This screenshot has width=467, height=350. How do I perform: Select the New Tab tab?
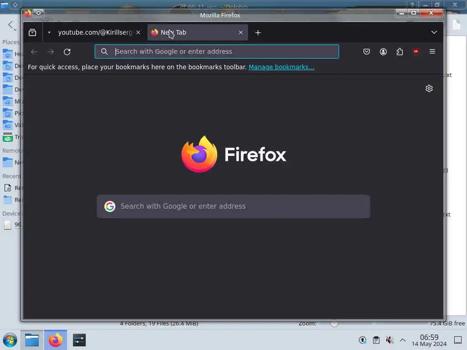click(x=197, y=32)
